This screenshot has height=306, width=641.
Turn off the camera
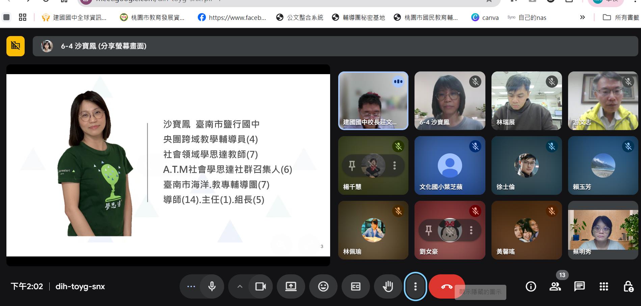pos(260,286)
